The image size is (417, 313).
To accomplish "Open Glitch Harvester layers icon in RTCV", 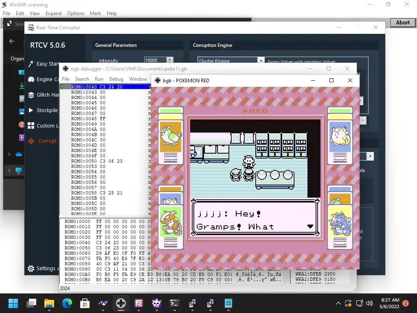I will [31, 95].
